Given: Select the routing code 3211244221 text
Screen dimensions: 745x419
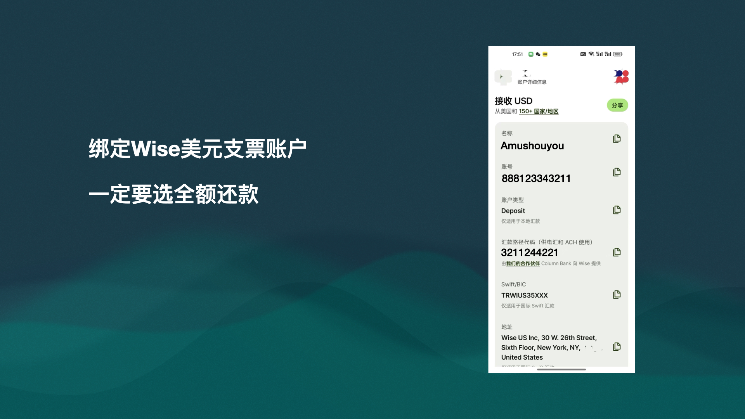Looking at the screenshot, I should tap(529, 253).
